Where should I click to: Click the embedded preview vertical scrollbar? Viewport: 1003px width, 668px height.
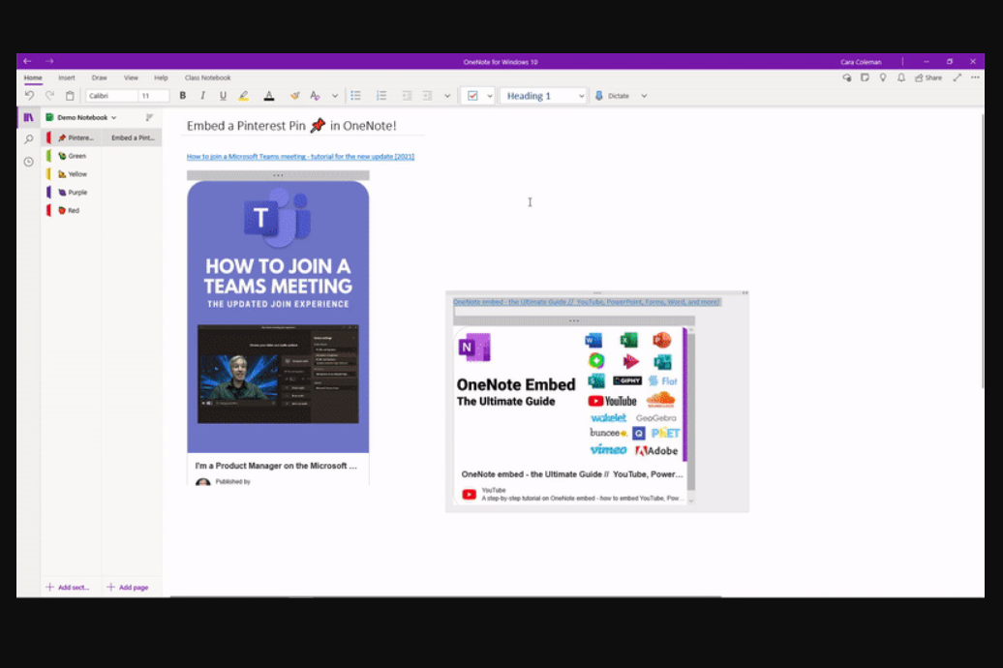(691, 416)
